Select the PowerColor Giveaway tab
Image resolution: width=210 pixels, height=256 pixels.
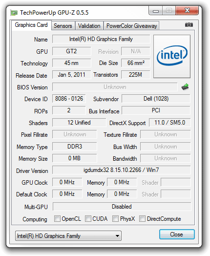131,26
